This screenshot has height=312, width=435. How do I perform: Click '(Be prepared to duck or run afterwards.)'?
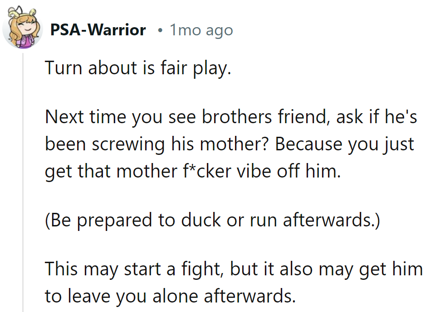coord(212,221)
